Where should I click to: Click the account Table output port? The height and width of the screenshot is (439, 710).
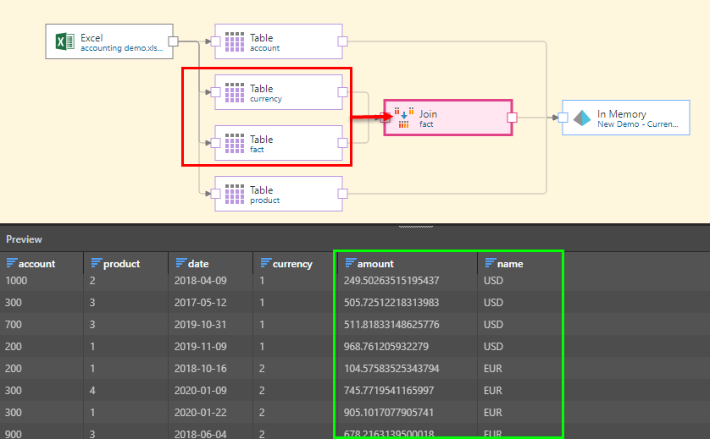(x=342, y=41)
